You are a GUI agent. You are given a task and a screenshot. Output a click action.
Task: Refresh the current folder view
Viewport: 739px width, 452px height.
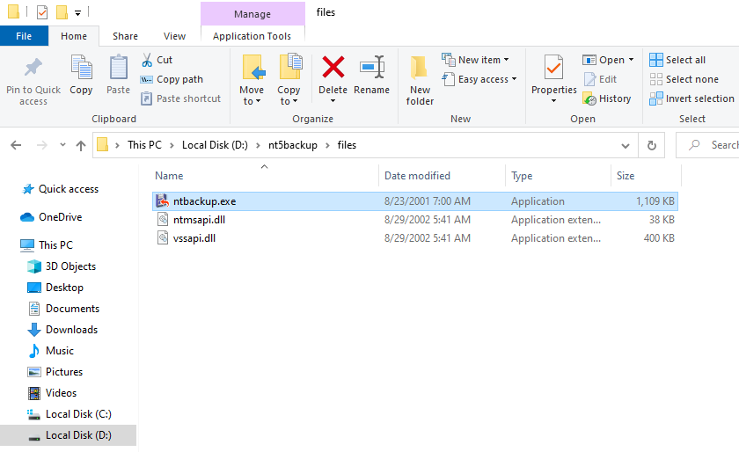pos(651,145)
